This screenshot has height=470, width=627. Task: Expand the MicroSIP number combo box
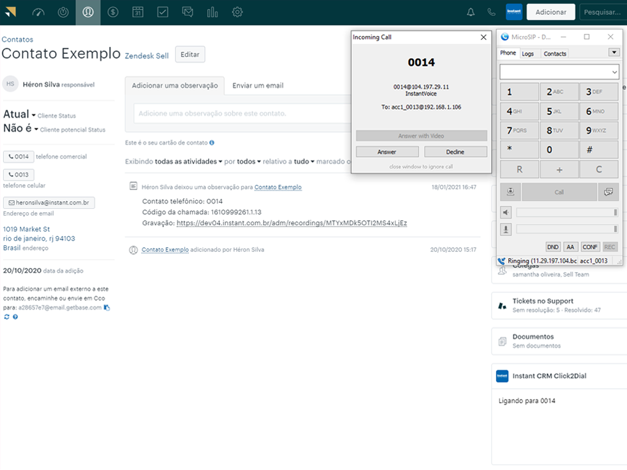[614, 72]
